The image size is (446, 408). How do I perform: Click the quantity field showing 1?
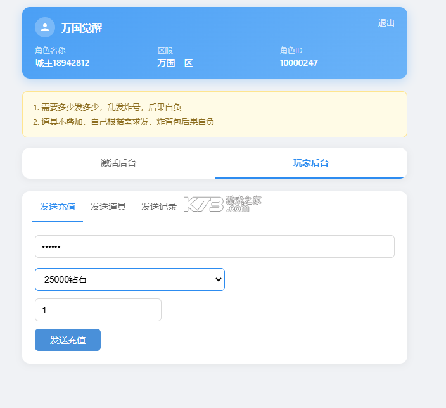point(98,310)
